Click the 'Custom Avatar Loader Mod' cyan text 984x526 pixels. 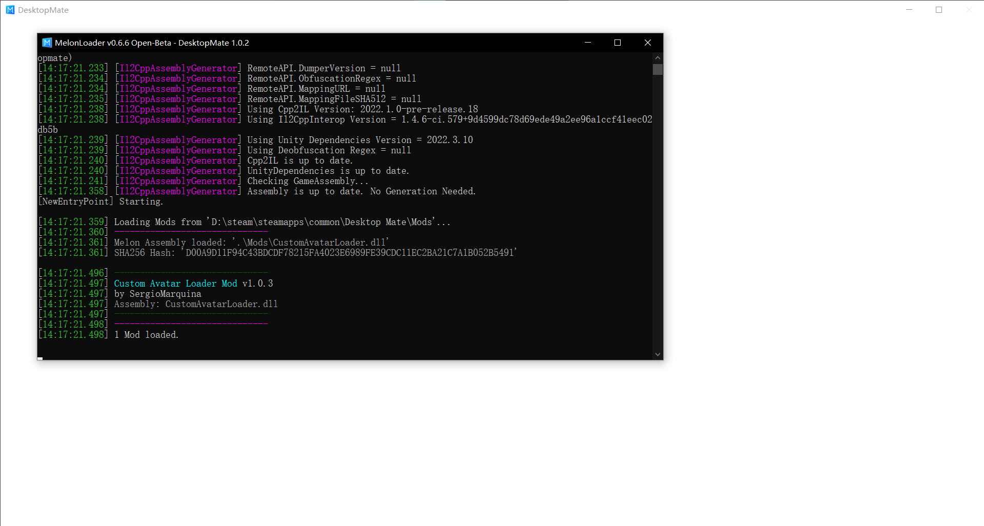tap(176, 284)
